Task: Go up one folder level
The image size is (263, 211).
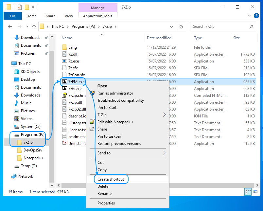Action: [x=34, y=26]
